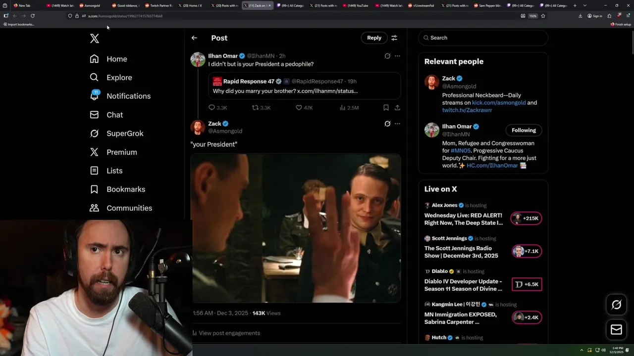Open Zack's avatar in the main post
This screenshot has height=356, width=634.
198,127
